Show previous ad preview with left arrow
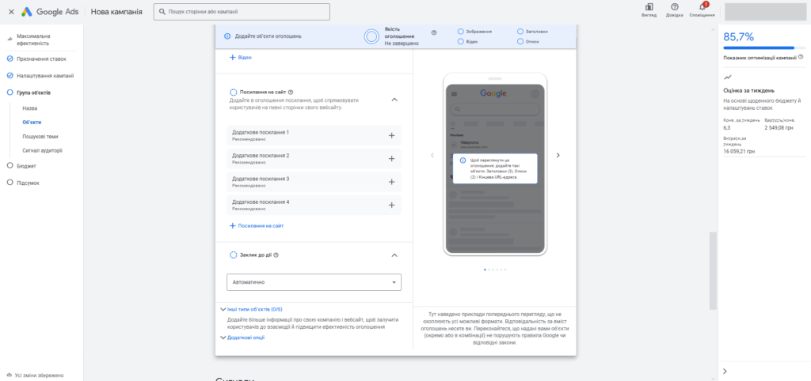The height and width of the screenshot is (381, 811). tap(432, 156)
